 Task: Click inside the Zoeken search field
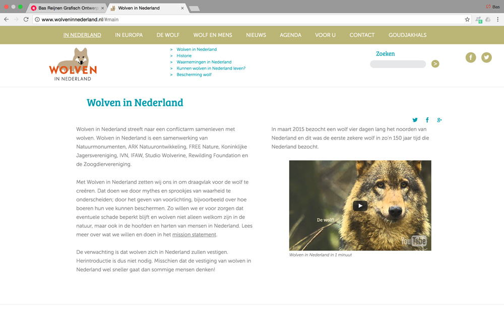(398, 64)
